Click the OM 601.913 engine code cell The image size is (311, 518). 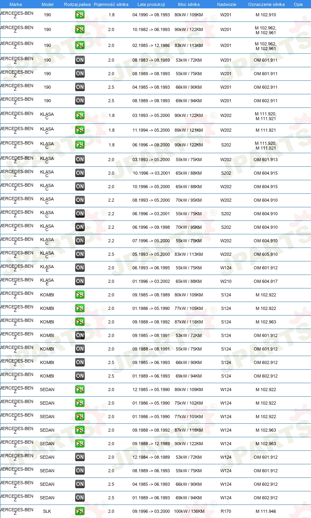[x=266, y=160]
